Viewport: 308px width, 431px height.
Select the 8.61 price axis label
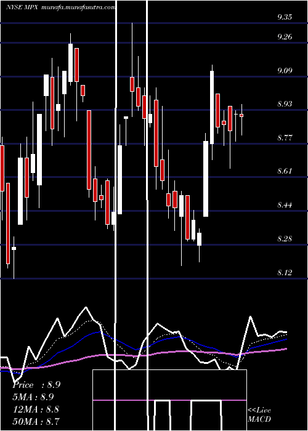[285, 171]
